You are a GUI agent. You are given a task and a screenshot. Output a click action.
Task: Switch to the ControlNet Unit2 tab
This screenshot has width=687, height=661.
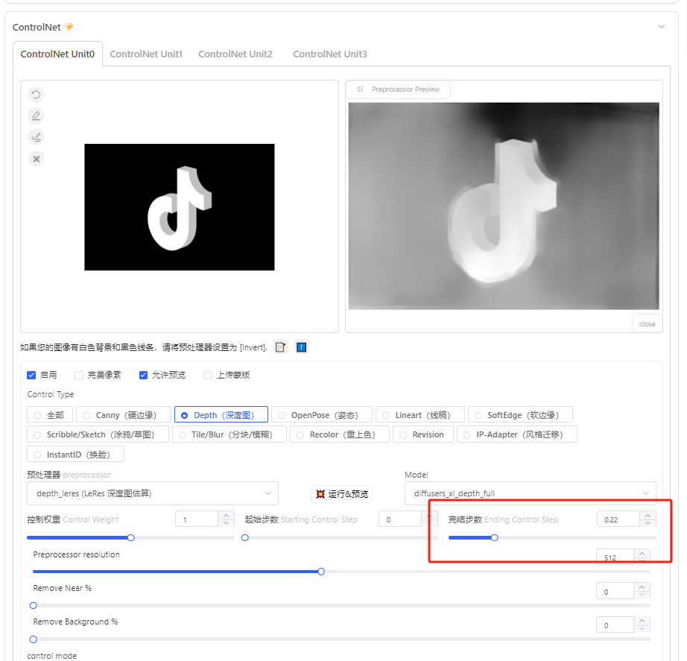click(x=235, y=54)
